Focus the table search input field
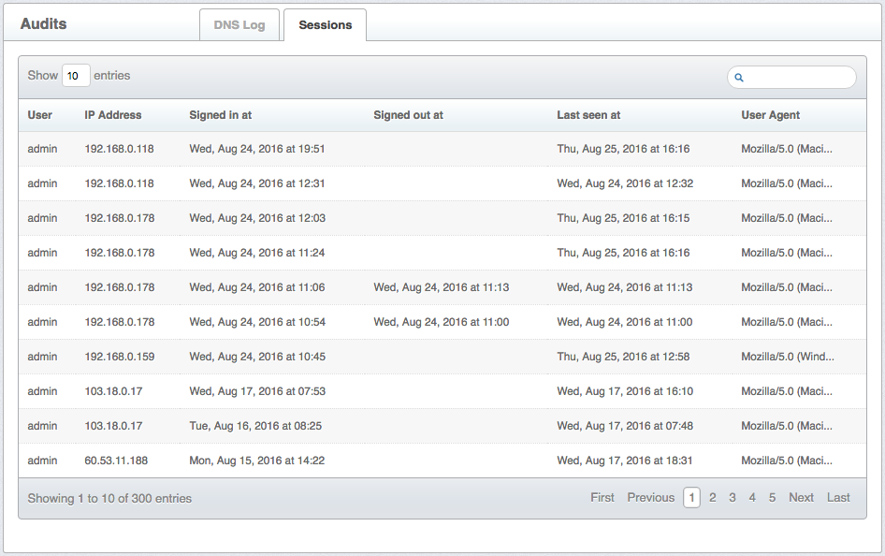Viewport: 885px width, 556px height. click(798, 78)
